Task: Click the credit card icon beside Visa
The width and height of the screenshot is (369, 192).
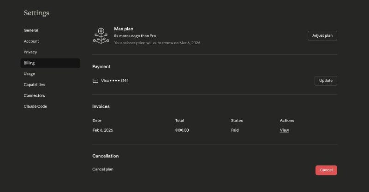Action: click(95, 81)
